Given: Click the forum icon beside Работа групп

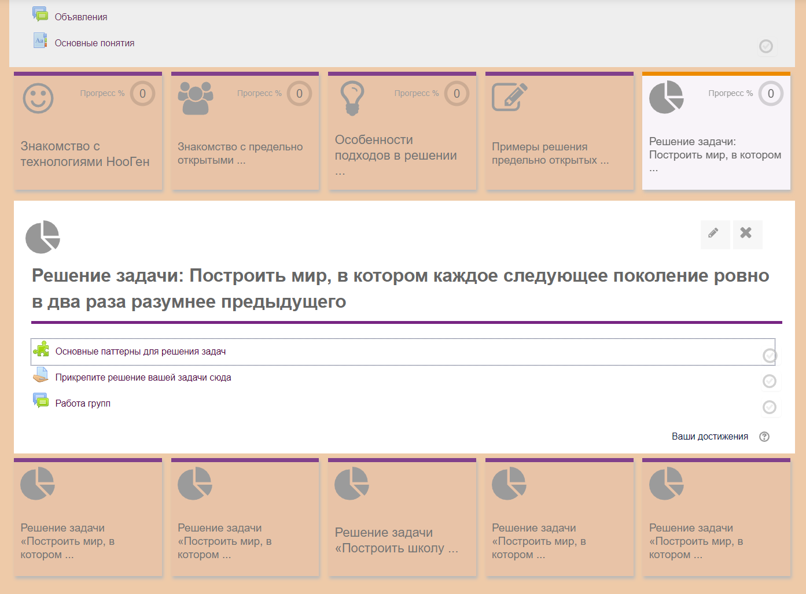Looking at the screenshot, I should click(41, 401).
